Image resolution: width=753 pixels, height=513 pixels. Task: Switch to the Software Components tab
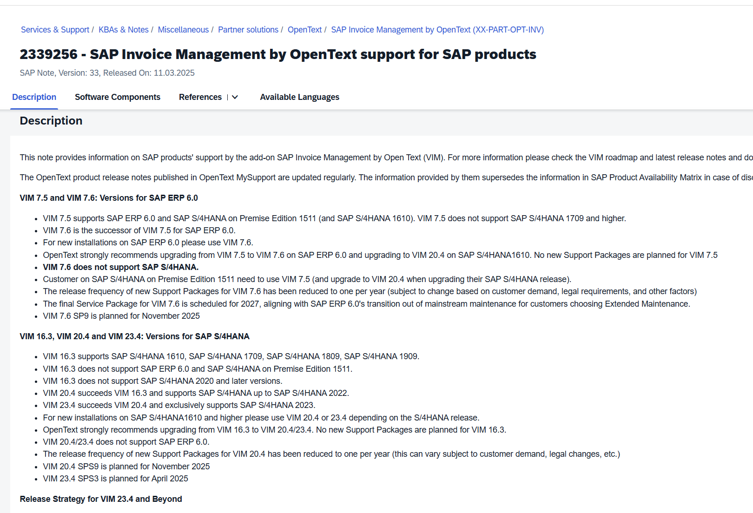click(x=118, y=97)
